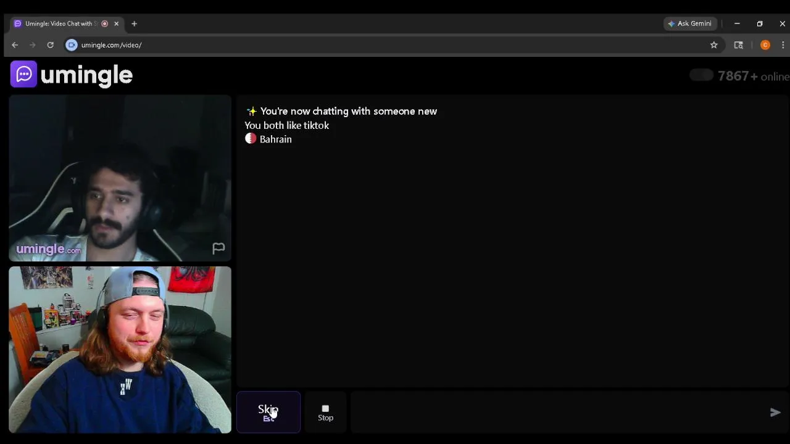Screen dimensions: 790x444
Task: Click the Ask Gemini button
Action: pyautogui.click(x=690, y=23)
